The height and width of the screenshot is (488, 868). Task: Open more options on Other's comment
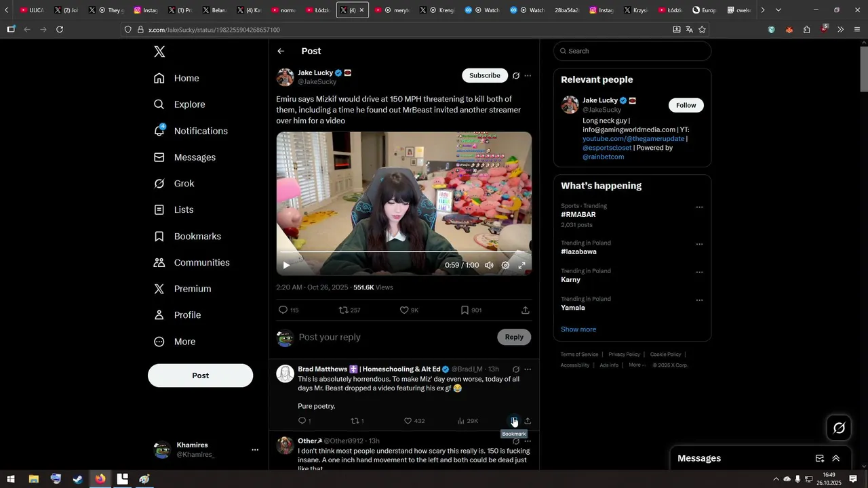click(528, 441)
